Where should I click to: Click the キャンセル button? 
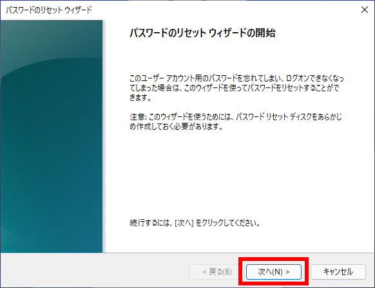pyautogui.click(x=338, y=272)
